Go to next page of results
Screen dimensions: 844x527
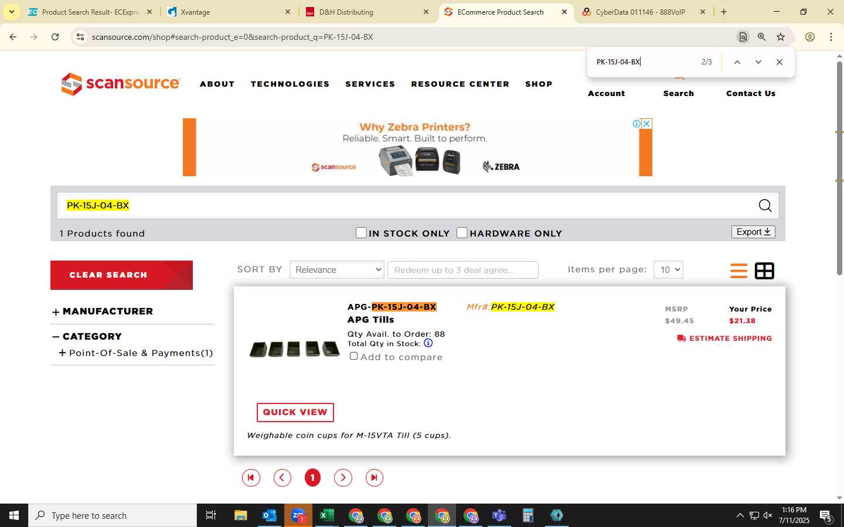point(343,478)
